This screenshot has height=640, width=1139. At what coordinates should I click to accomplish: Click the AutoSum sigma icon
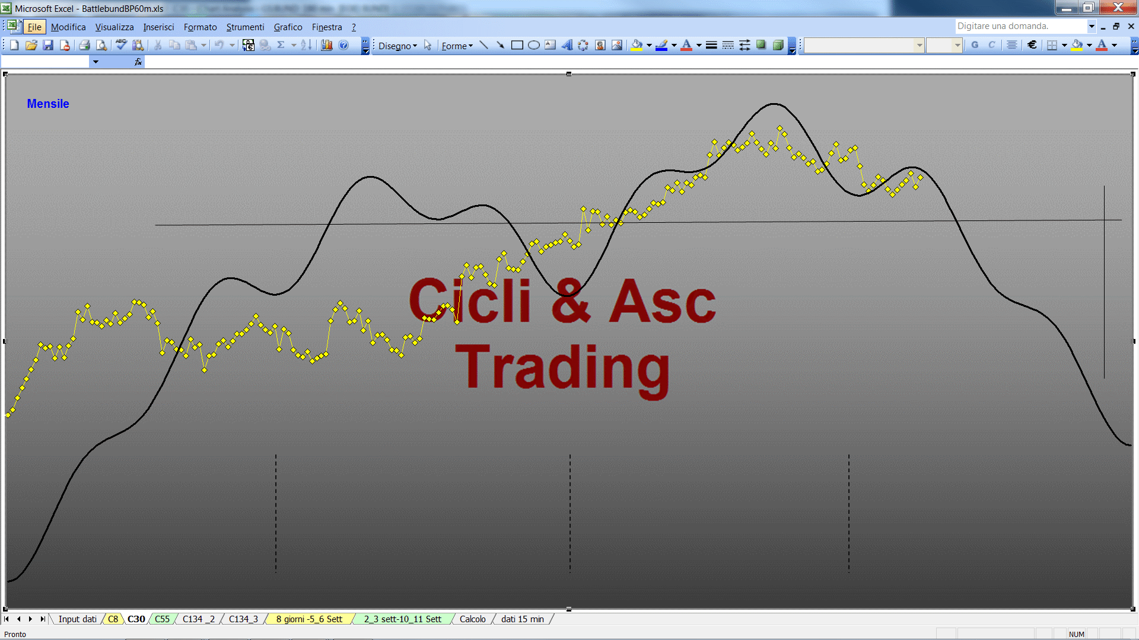point(281,45)
